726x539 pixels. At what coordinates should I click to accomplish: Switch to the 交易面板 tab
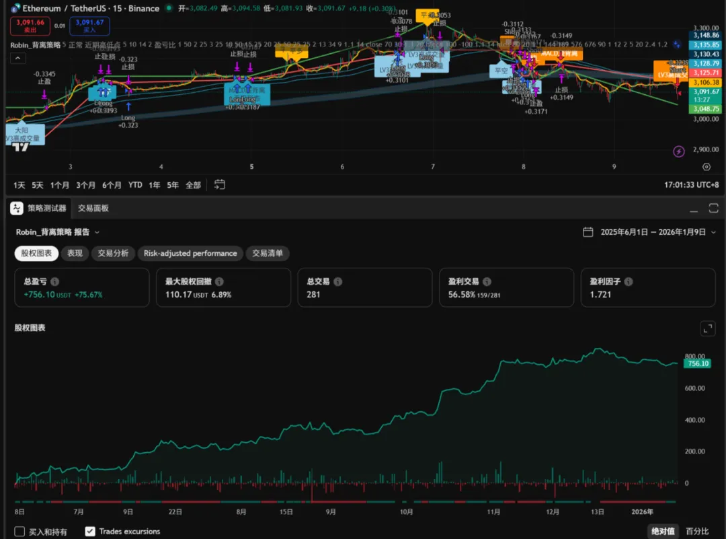(93, 209)
